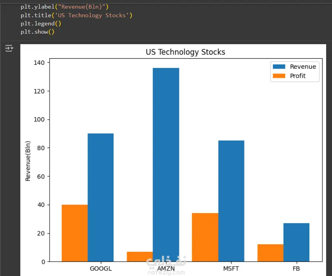Click the blue GOOGL revenue bar
The width and height of the screenshot is (332, 276).
click(x=100, y=197)
